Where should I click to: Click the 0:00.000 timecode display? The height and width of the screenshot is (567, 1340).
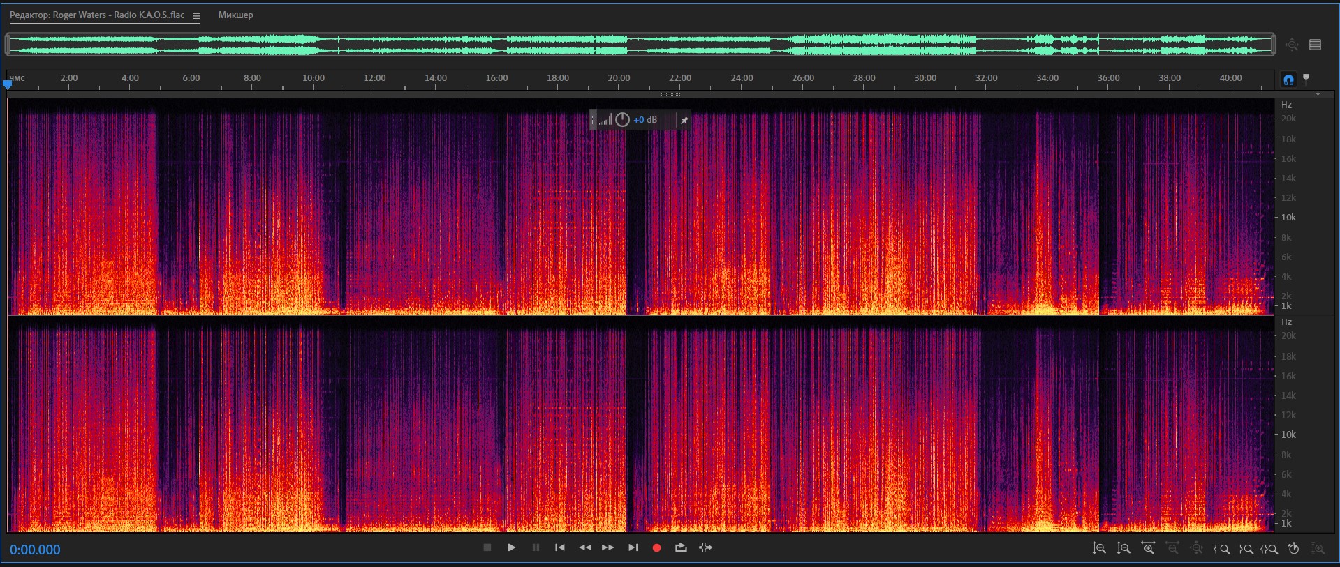[x=35, y=550]
